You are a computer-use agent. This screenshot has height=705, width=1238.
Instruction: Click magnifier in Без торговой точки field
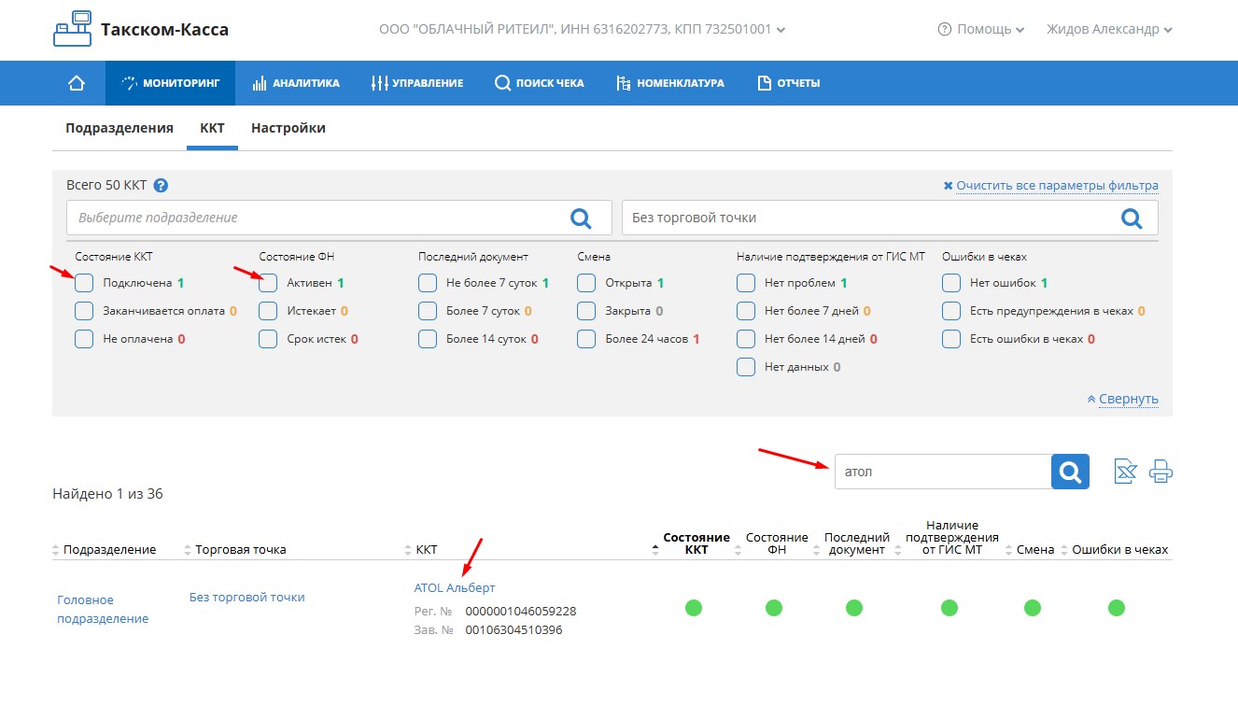(x=1131, y=218)
